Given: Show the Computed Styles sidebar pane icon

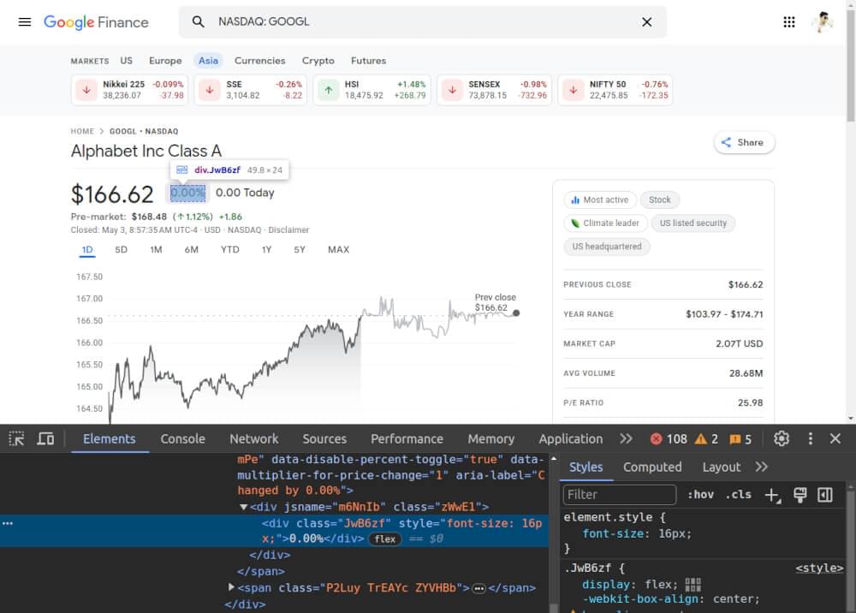Looking at the screenshot, I should point(825,495).
